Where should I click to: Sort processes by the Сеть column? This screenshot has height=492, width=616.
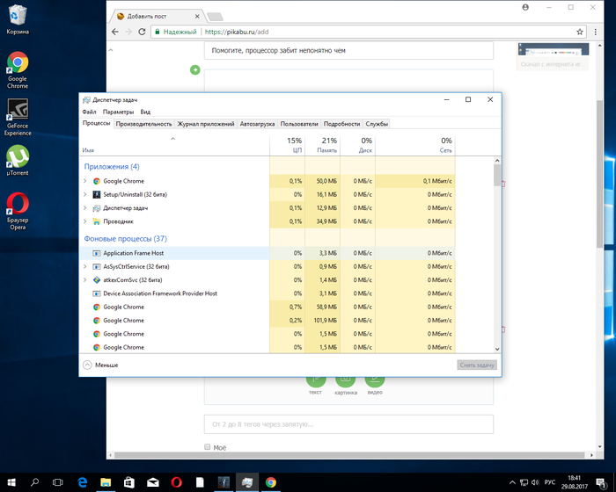(415, 145)
